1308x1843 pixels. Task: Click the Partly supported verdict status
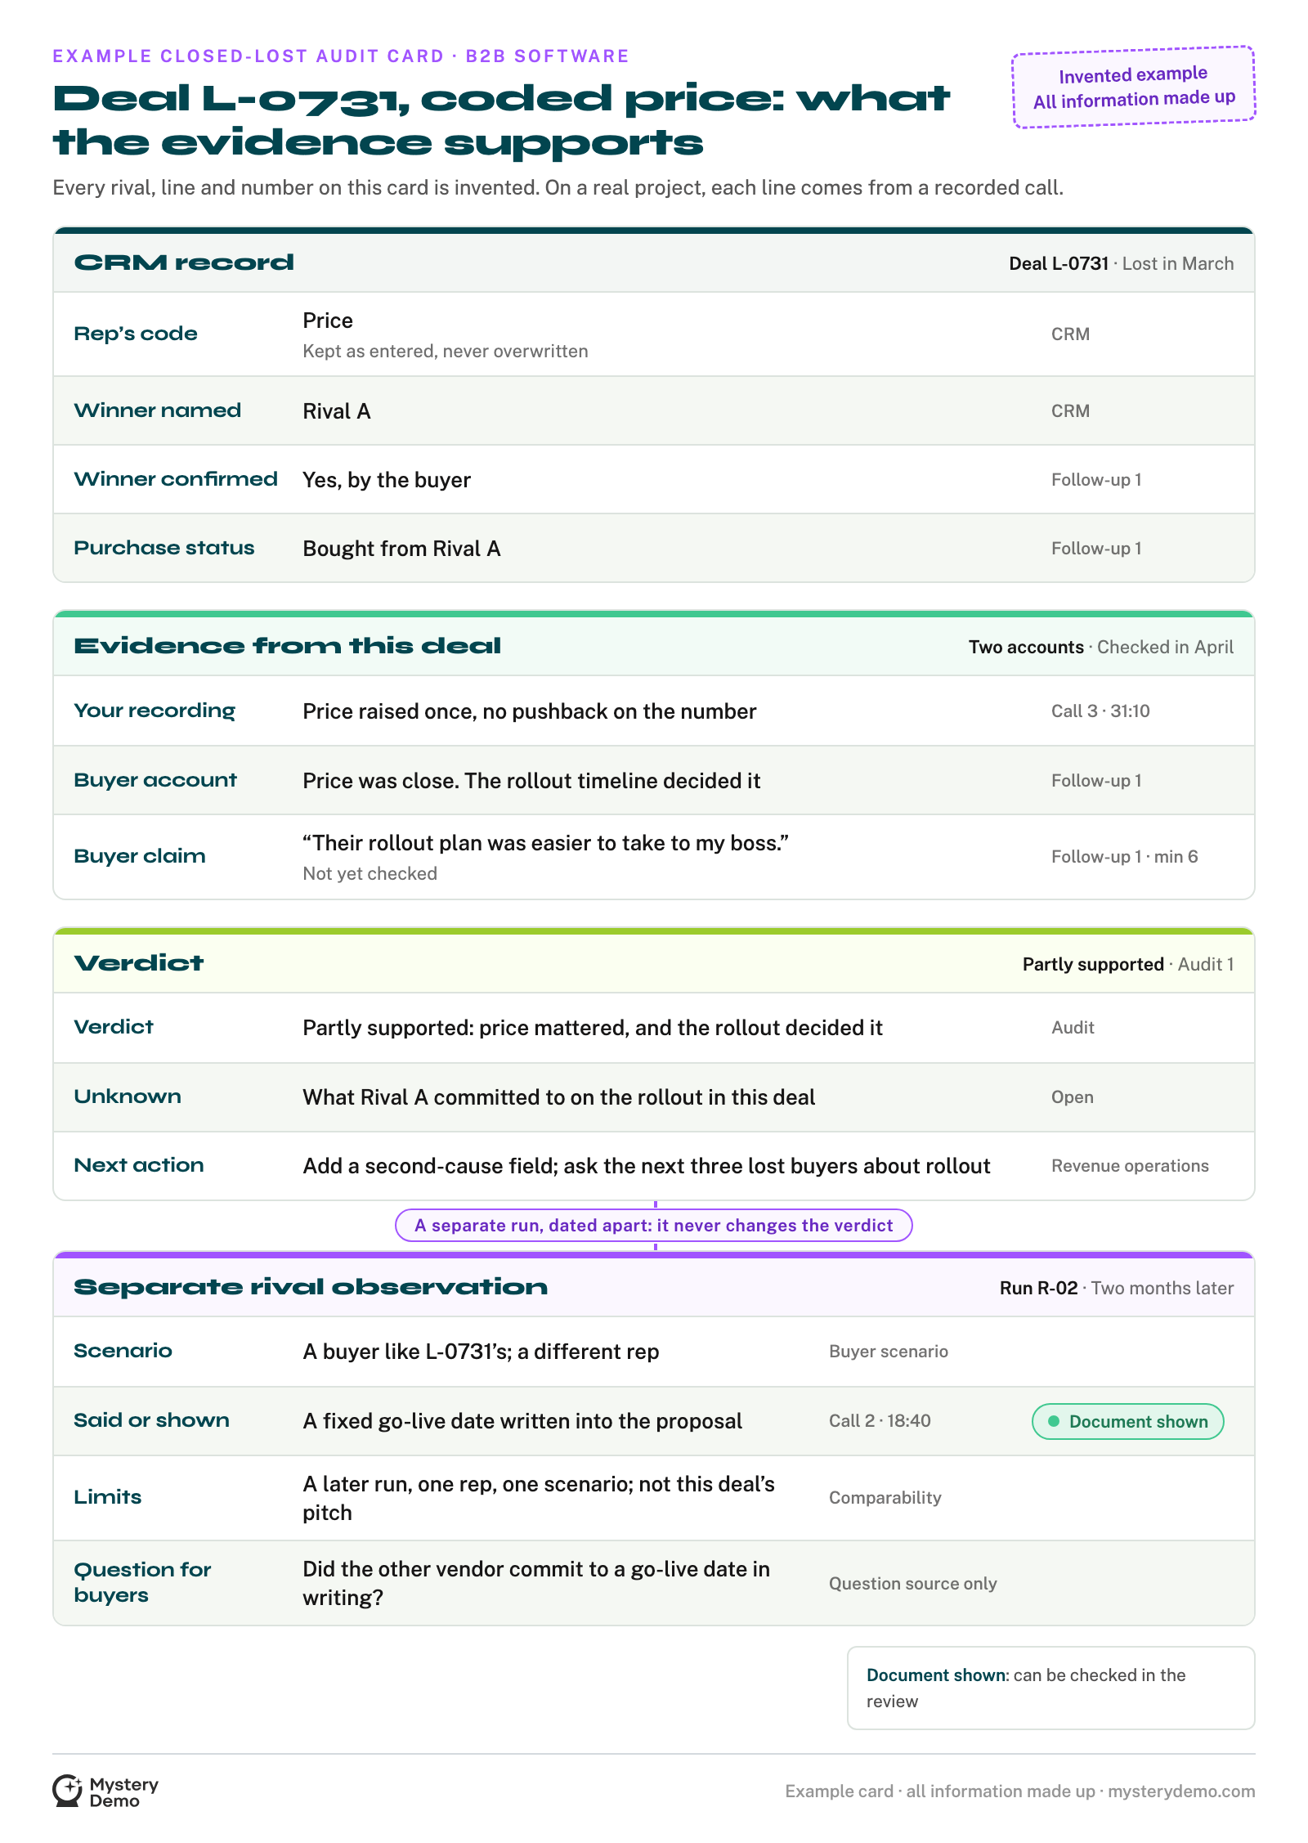click(x=1093, y=964)
